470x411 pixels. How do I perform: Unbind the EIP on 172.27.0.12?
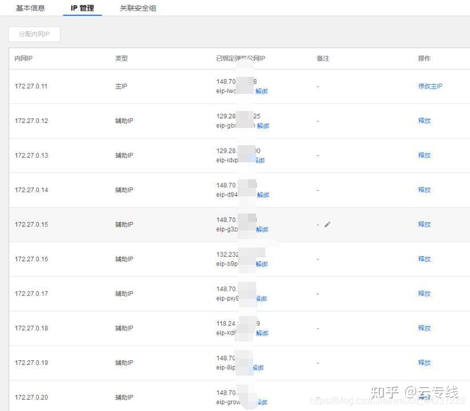coord(263,126)
